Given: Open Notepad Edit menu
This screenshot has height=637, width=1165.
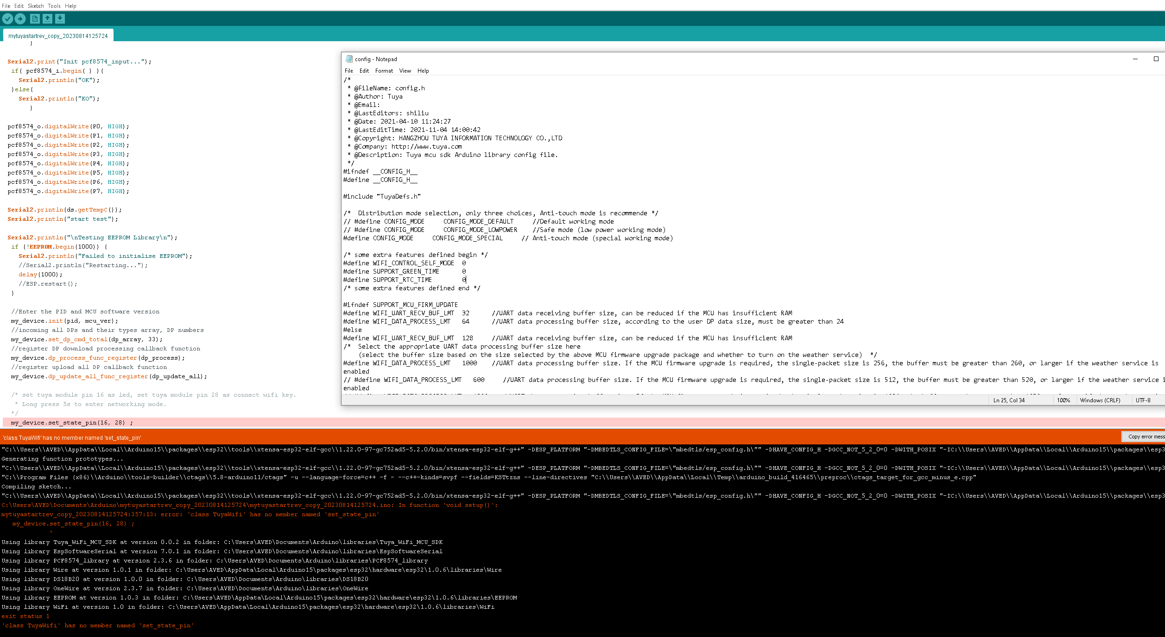Looking at the screenshot, I should point(364,71).
